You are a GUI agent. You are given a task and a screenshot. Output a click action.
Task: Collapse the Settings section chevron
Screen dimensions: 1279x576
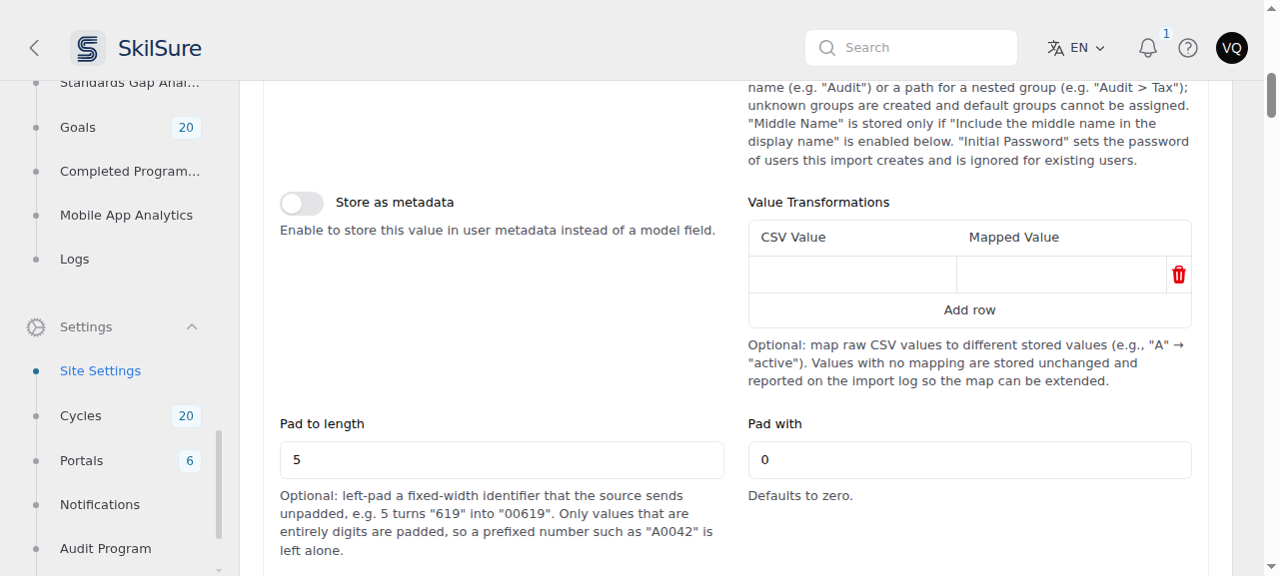click(192, 327)
